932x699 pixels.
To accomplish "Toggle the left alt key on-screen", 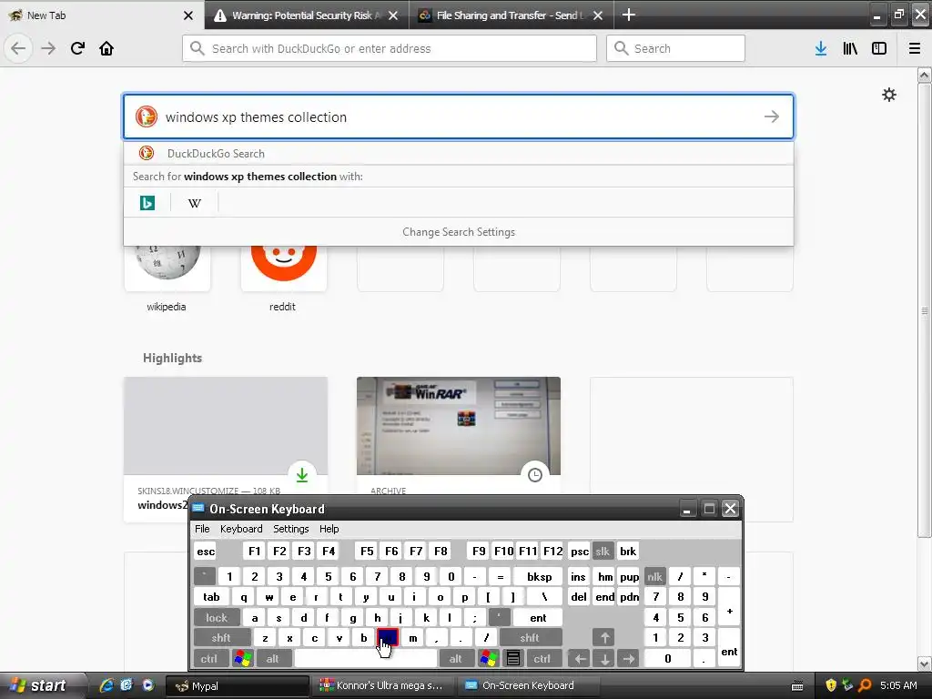I will click(x=273, y=659).
